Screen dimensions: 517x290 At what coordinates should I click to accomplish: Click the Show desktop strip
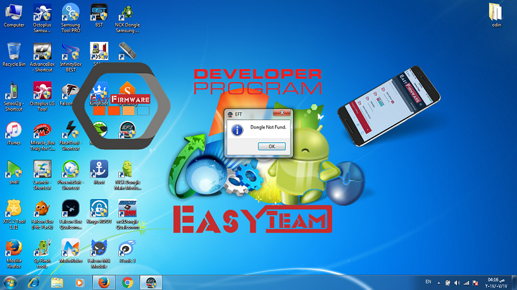(x=514, y=283)
